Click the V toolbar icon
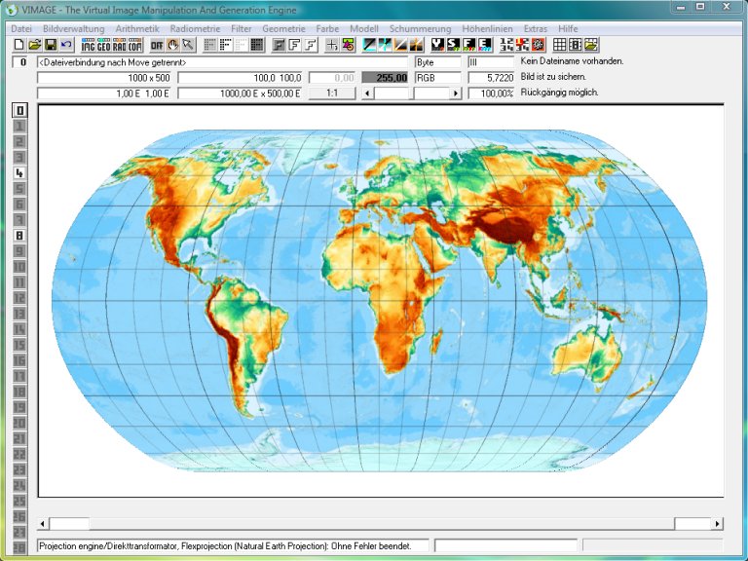The height and width of the screenshot is (561, 748). coord(437,45)
